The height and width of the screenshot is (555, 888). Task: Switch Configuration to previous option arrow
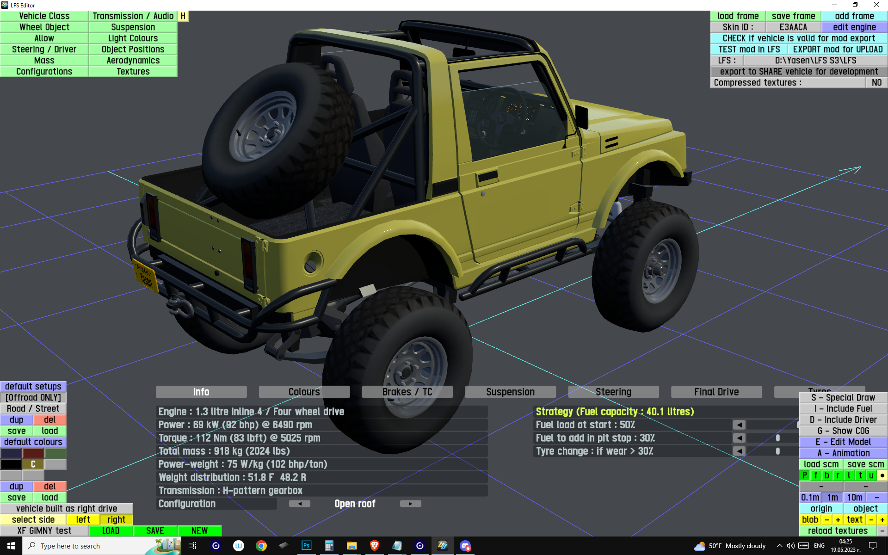click(300, 504)
